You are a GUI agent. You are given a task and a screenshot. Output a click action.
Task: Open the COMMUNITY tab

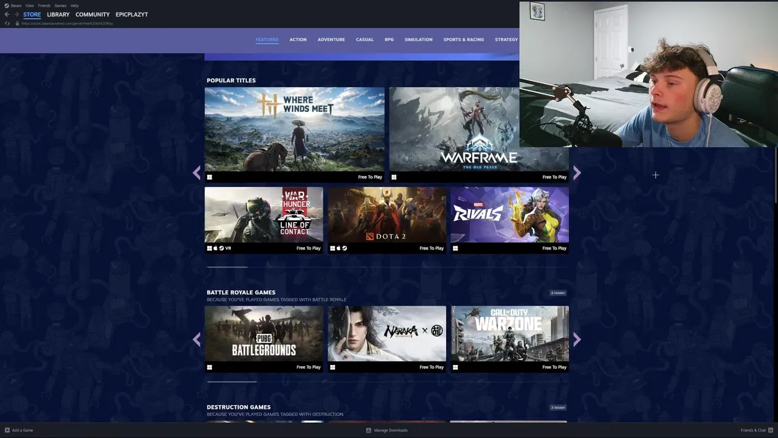click(92, 15)
